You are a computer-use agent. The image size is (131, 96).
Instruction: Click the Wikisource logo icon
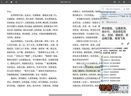point(102,66)
